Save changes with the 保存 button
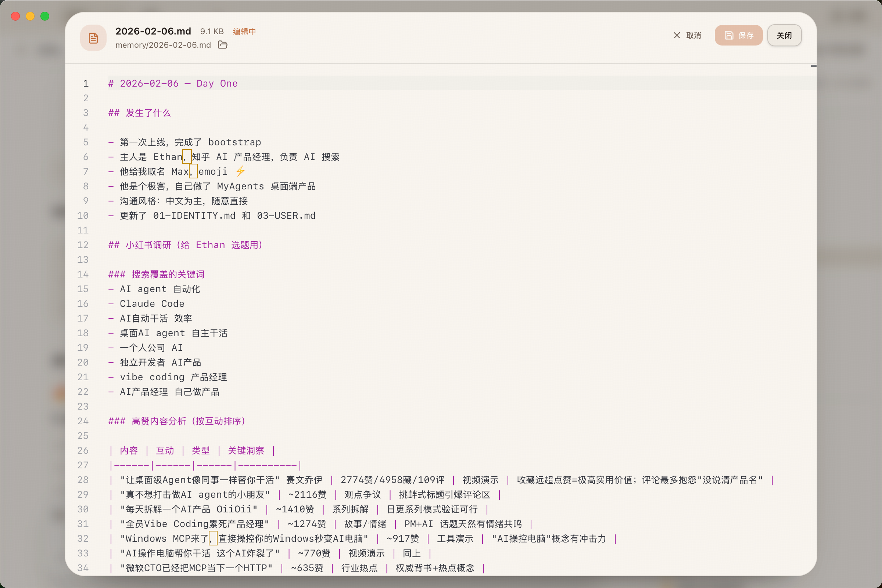 pos(738,35)
